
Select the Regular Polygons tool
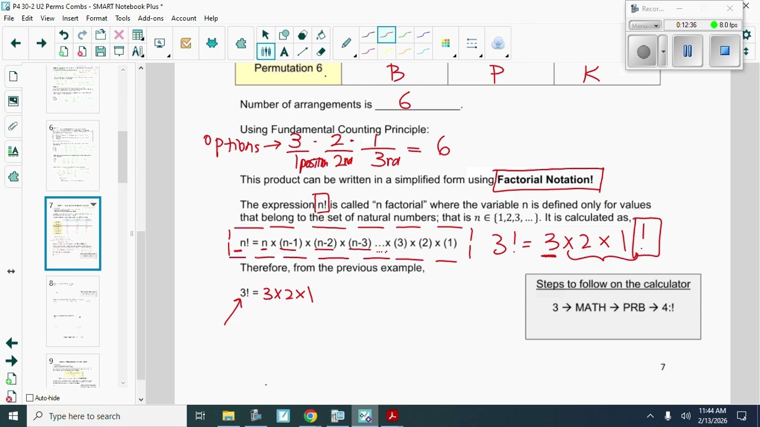pyautogui.click(x=302, y=35)
